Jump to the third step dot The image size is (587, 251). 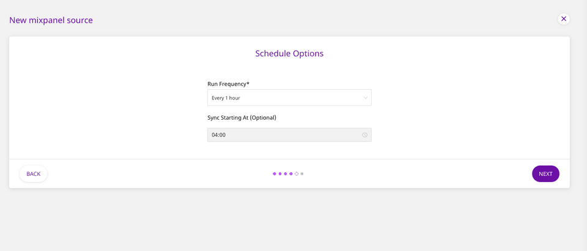click(286, 174)
